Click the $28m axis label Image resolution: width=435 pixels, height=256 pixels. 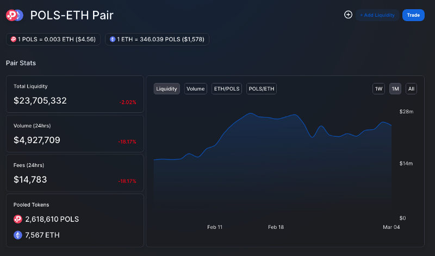[x=406, y=112]
